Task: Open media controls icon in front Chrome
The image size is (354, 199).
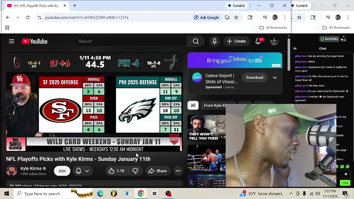Action: (265, 17)
